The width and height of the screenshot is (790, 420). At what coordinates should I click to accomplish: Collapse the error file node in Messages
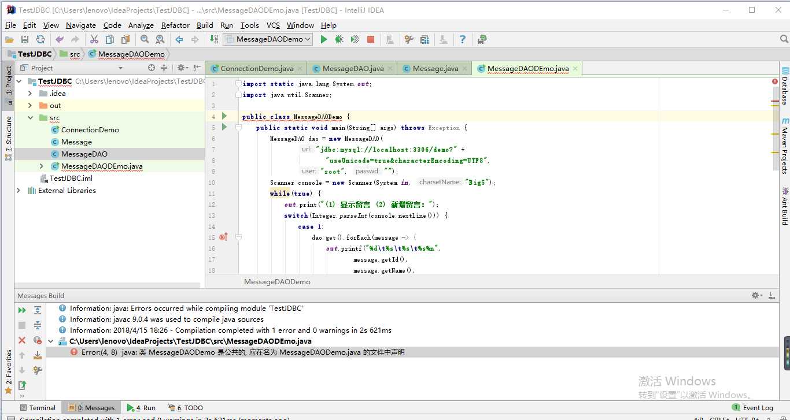pos(51,341)
